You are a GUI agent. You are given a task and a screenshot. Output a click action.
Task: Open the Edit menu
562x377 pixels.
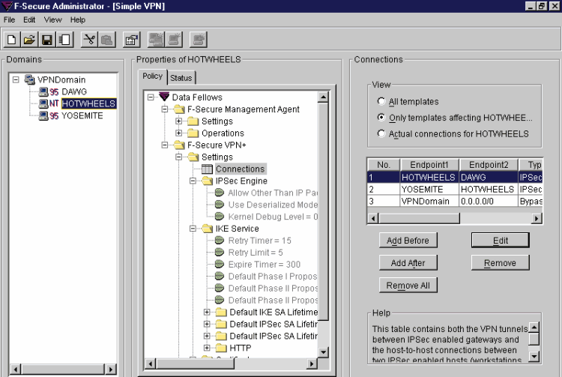(x=29, y=19)
